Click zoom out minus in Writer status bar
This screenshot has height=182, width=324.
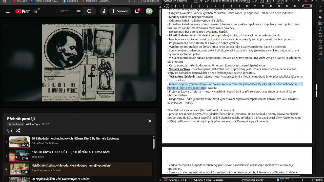click(x=292, y=180)
